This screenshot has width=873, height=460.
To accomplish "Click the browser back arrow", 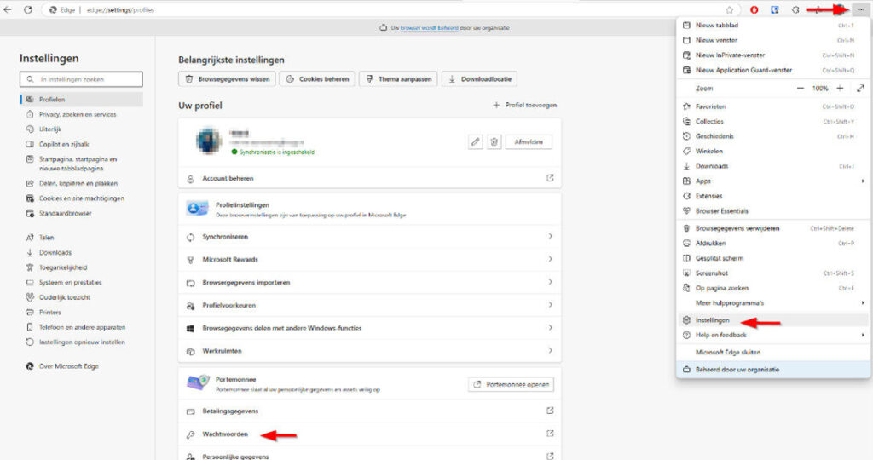I will [x=8, y=9].
